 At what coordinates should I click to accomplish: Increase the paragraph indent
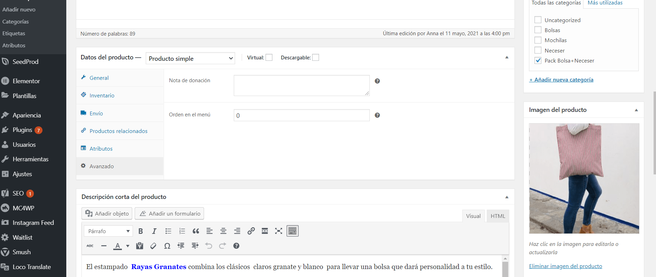coord(195,246)
